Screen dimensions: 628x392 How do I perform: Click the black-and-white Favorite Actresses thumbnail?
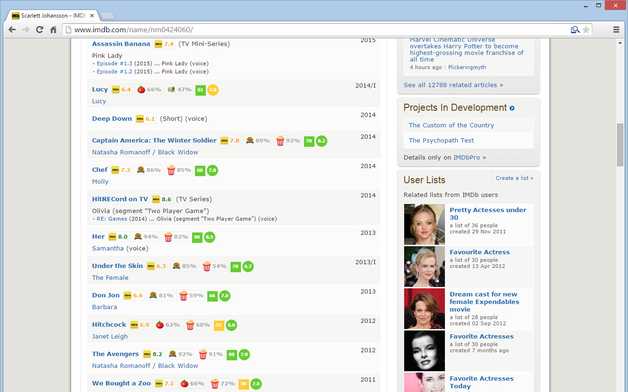coord(424,351)
